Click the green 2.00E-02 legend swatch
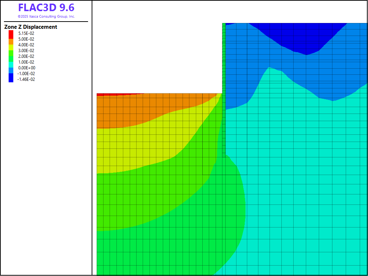This screenshot has width=368, height=276. click(11, 56)
